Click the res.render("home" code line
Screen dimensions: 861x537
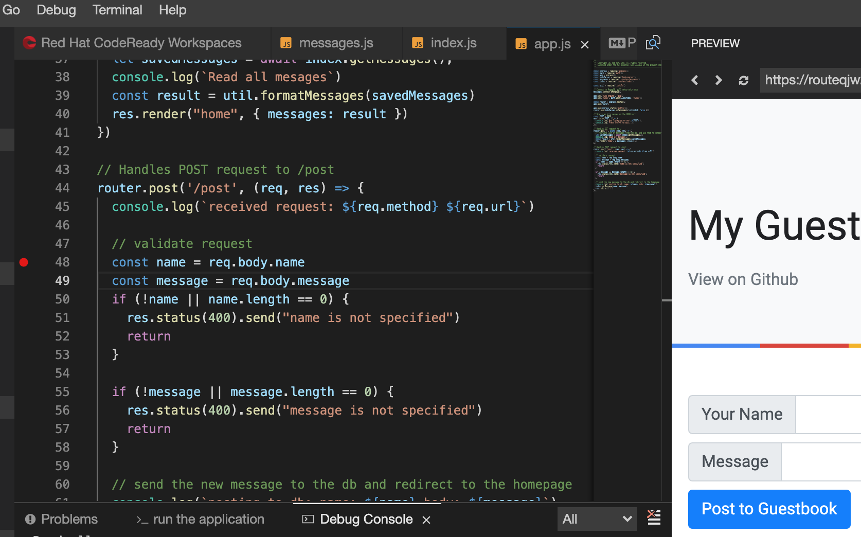click(260, 114)
